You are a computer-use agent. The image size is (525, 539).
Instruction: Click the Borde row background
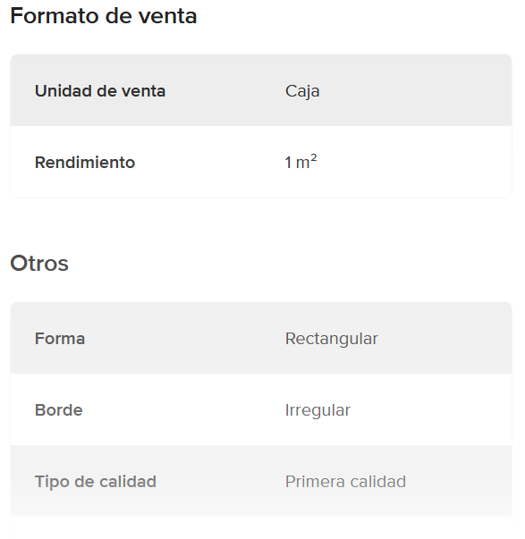click(x=261, y=409)
